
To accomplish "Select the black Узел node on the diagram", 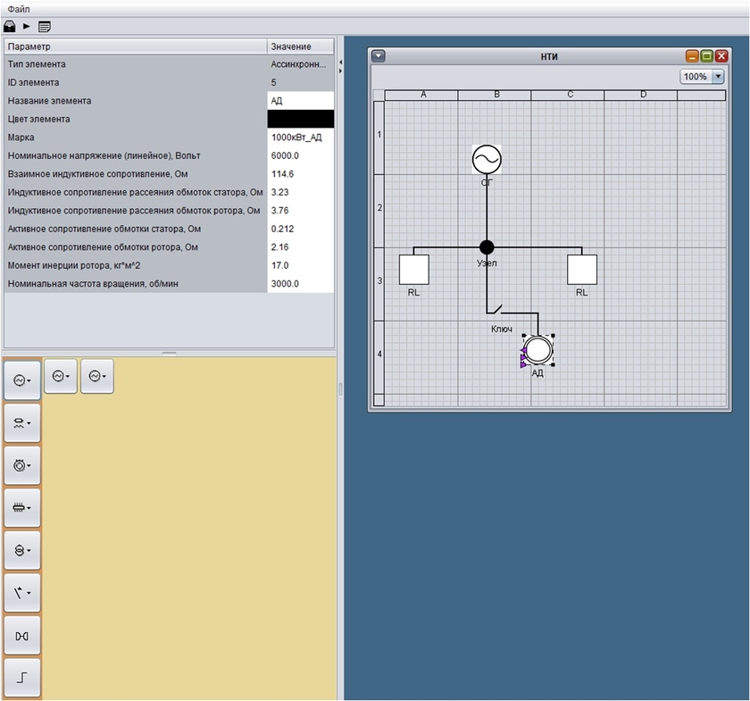I will 487,246.
